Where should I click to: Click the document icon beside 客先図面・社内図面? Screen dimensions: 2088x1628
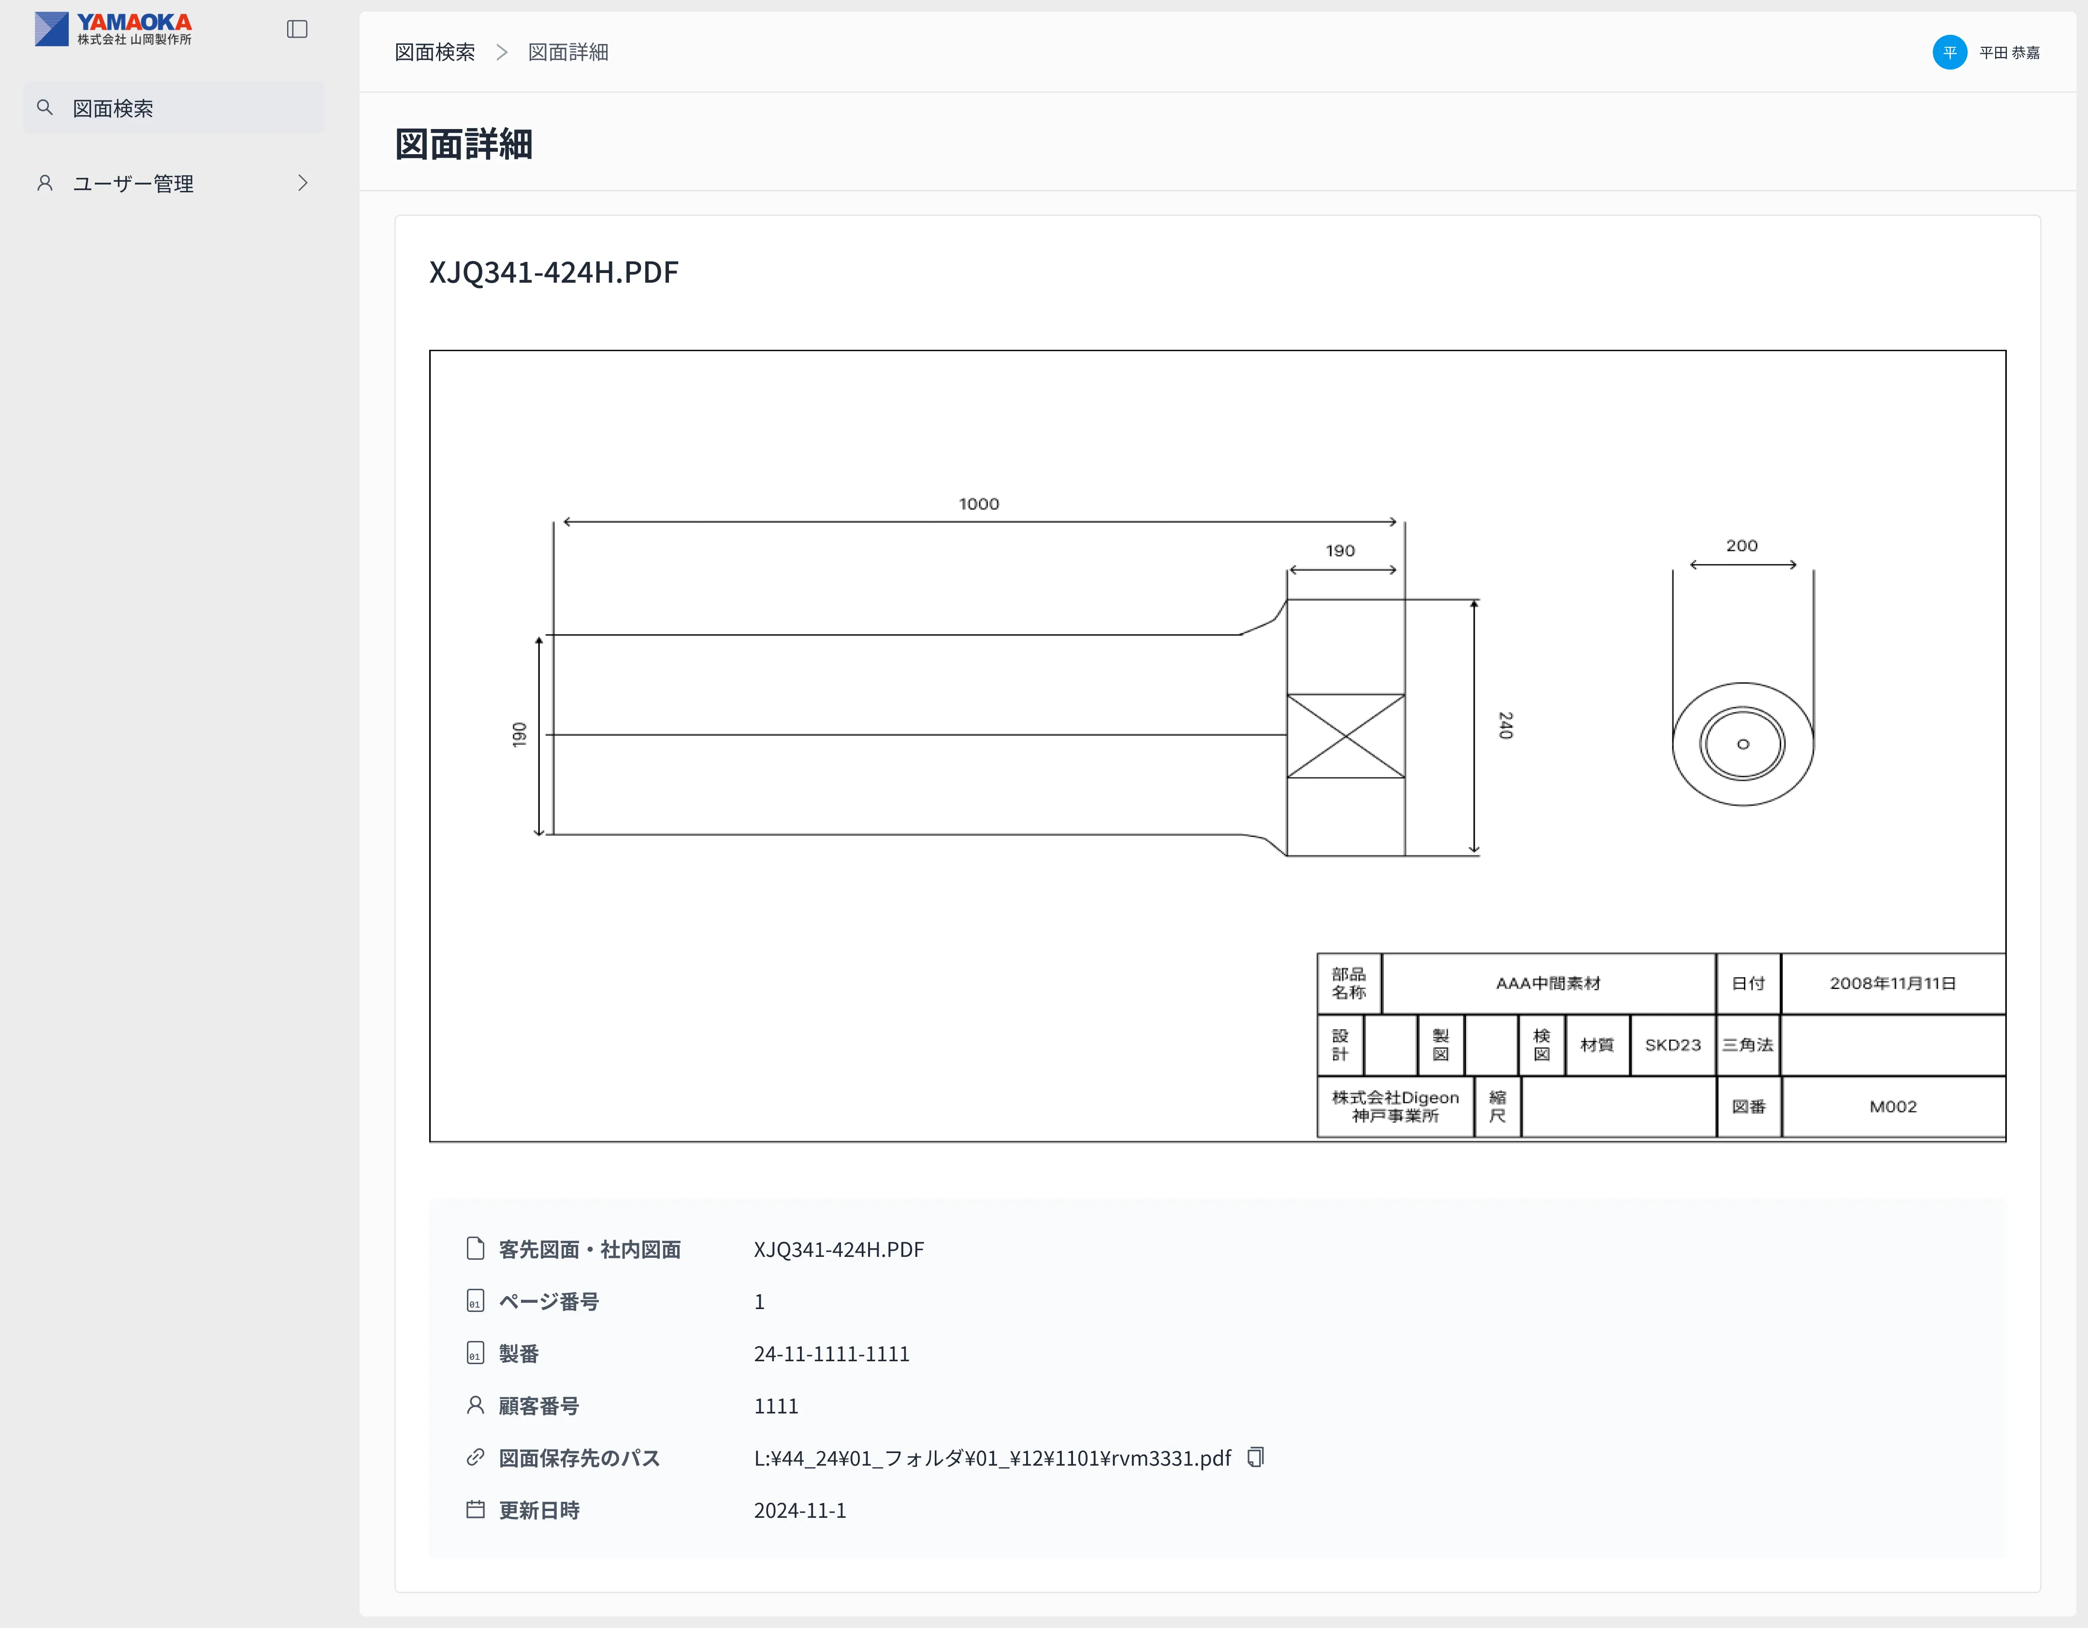coord(475,1249)
